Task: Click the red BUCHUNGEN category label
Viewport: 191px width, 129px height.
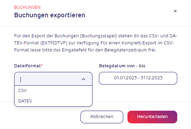Action: click(27, 7)
